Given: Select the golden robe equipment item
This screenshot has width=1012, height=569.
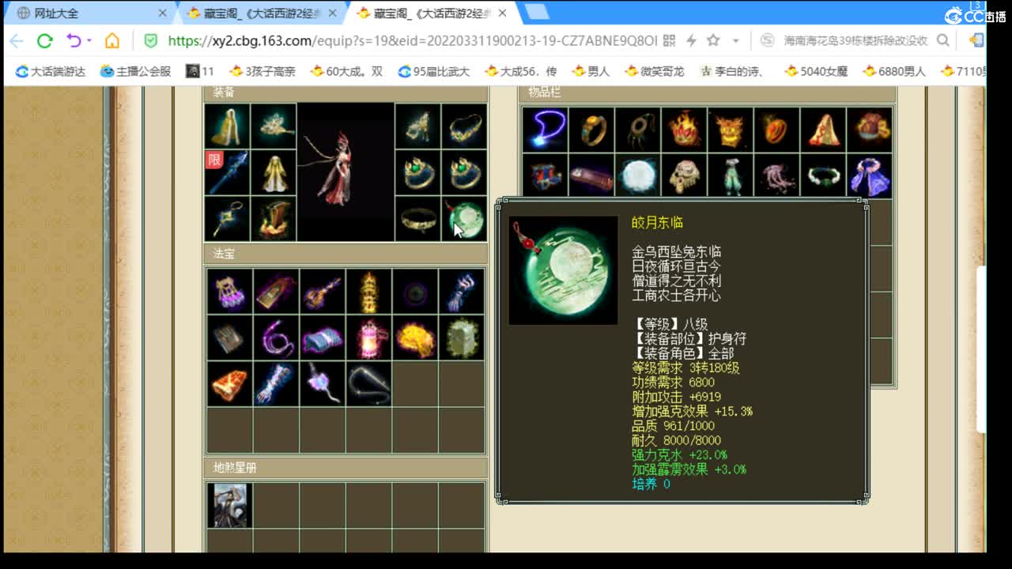Looking at the screenshot, I should point(274,172).
